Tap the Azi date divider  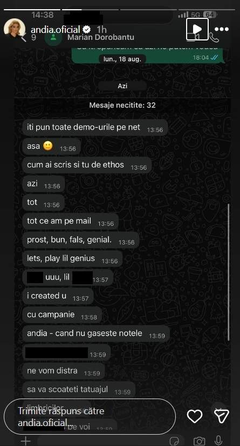[122, 86]
